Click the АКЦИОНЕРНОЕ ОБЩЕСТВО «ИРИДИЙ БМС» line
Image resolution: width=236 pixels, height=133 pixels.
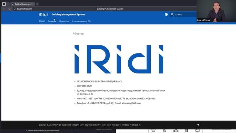point(99,81)
